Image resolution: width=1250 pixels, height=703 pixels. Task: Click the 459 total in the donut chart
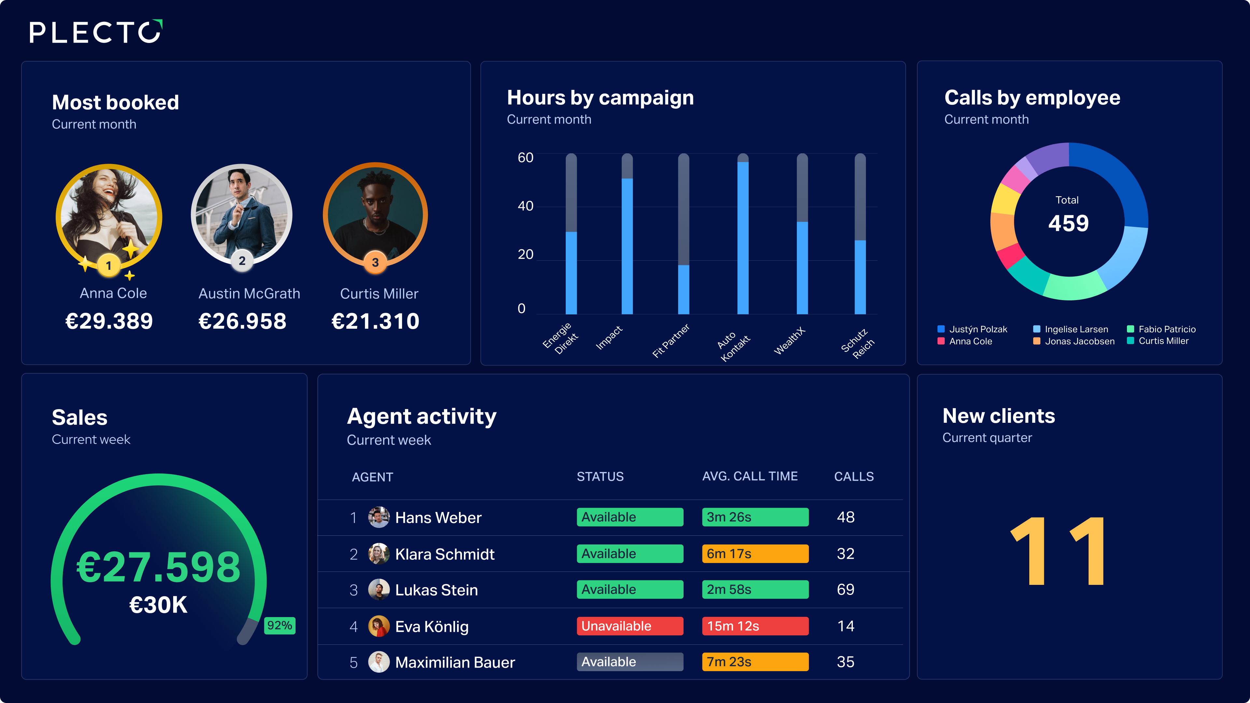[1068, 224]
